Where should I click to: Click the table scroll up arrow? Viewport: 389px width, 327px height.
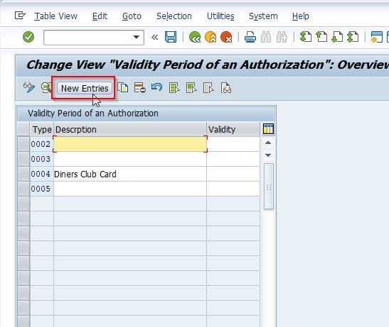268,143
